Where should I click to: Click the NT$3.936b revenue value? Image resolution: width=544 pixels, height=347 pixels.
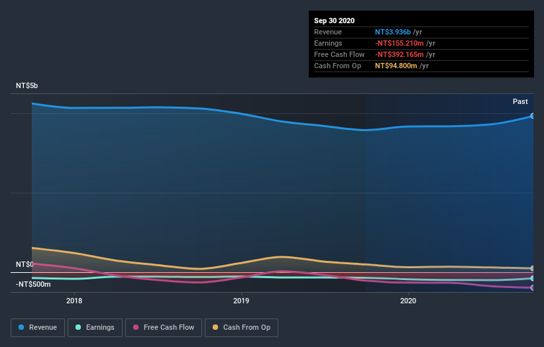(x=393, y=32)
